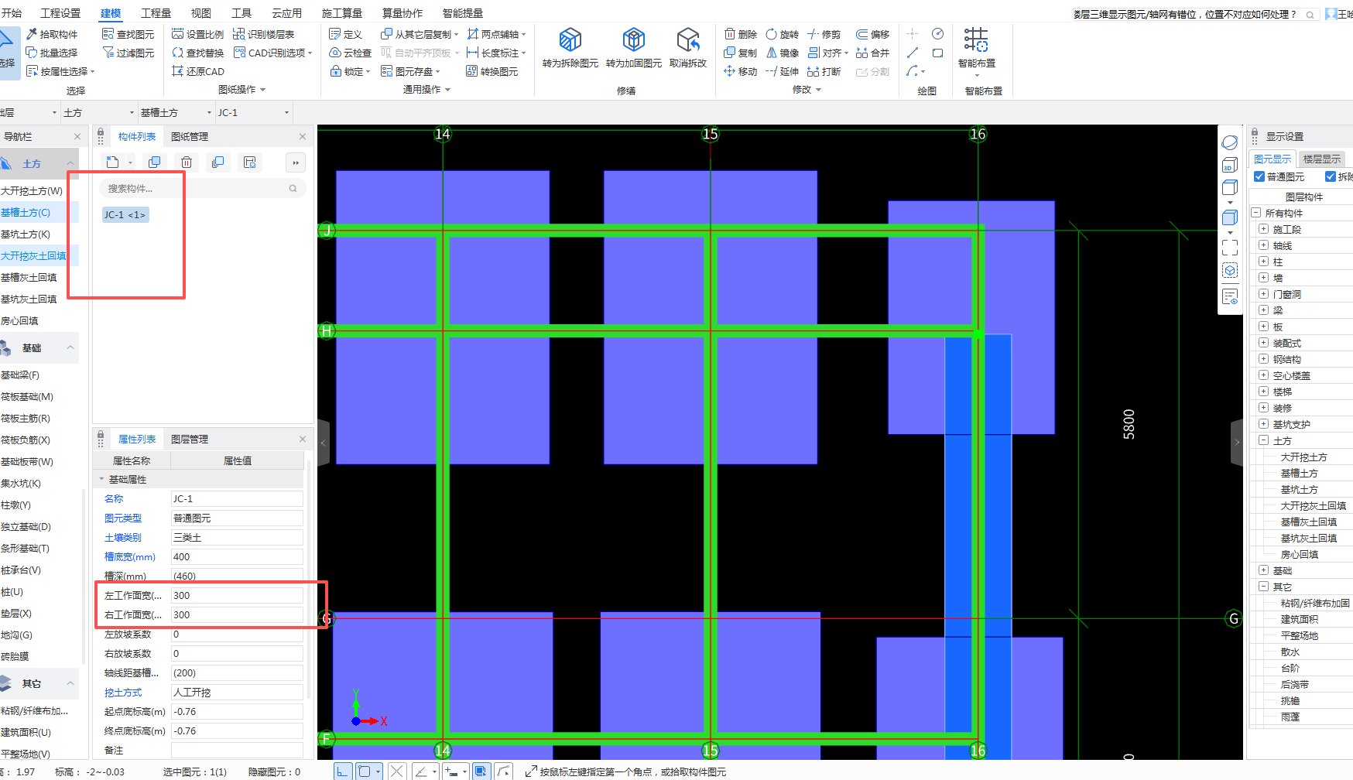This screenshot has height=780, width=1353.
Task: Collapse the 基础 section in navigation bar
Action: point(70,348)
